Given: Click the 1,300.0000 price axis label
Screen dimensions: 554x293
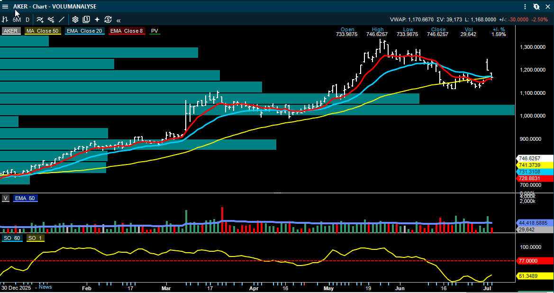Looking at the screenshot, I should 533,47.
